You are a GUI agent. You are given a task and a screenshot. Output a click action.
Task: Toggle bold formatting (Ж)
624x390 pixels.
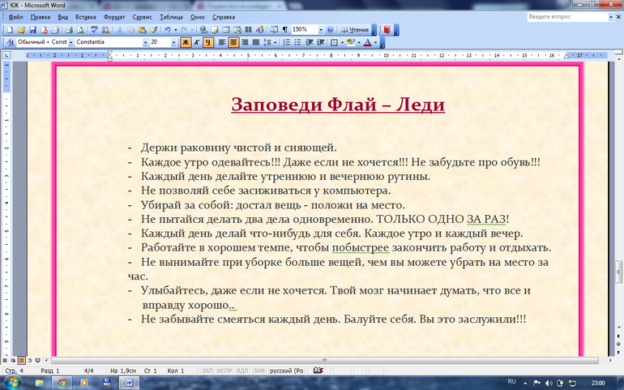[x=186, y=42]
